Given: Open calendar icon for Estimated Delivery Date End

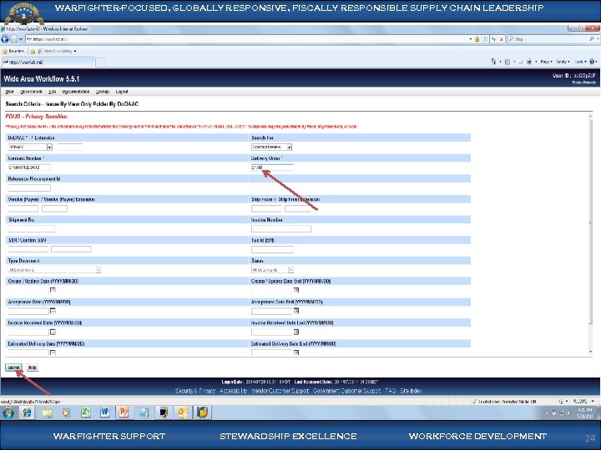Looking at the screenshot, I should (x=295, y=352).
